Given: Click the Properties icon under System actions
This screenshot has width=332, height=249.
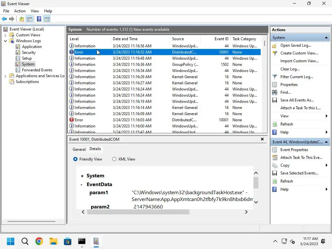Looking at the screenshot, I should click(275, 85).
